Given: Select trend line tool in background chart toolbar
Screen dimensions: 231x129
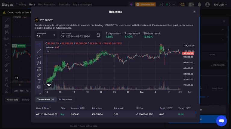Looking at the screenshot, I should [7, 20].
